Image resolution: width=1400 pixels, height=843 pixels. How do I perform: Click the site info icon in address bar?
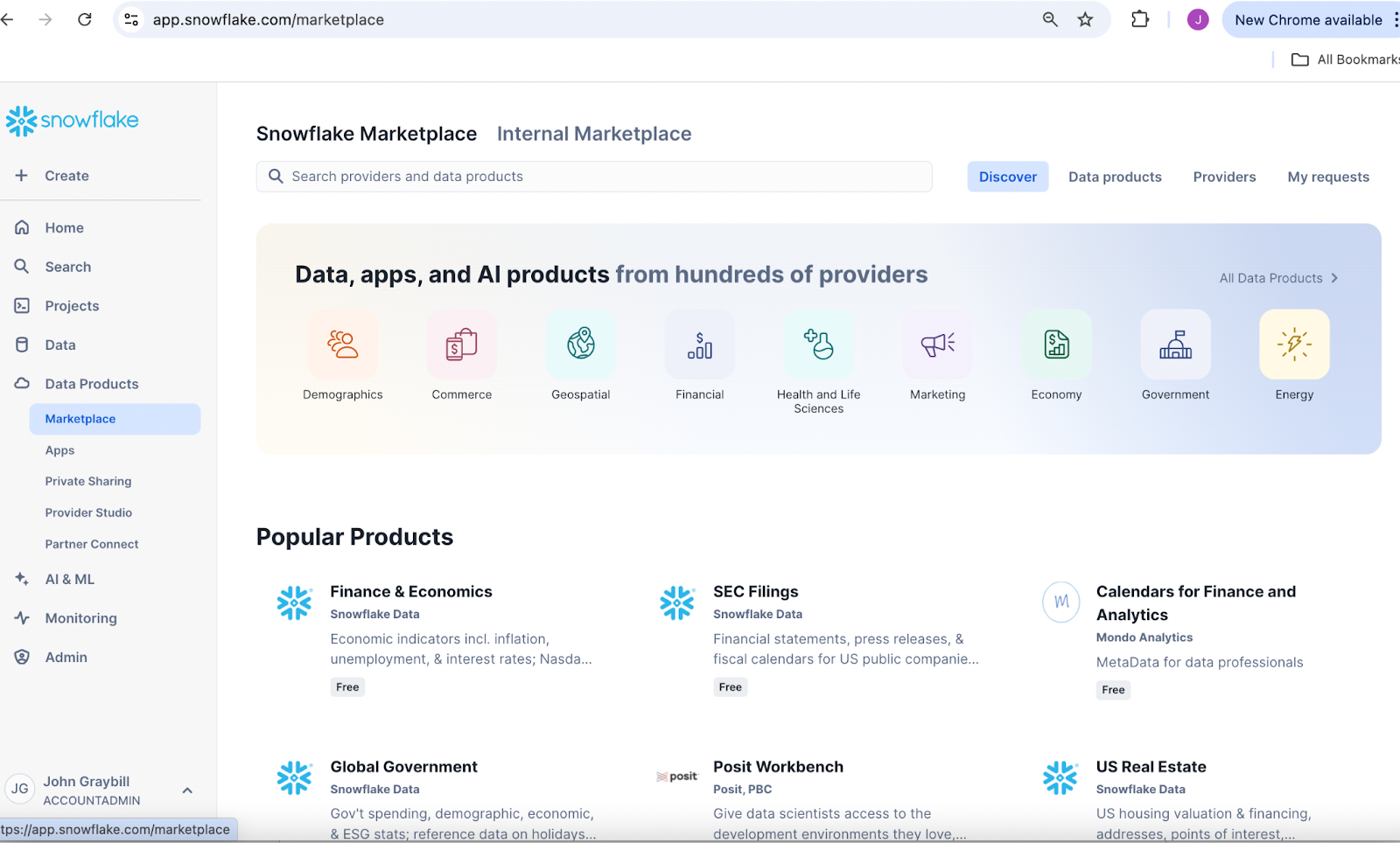131,19
